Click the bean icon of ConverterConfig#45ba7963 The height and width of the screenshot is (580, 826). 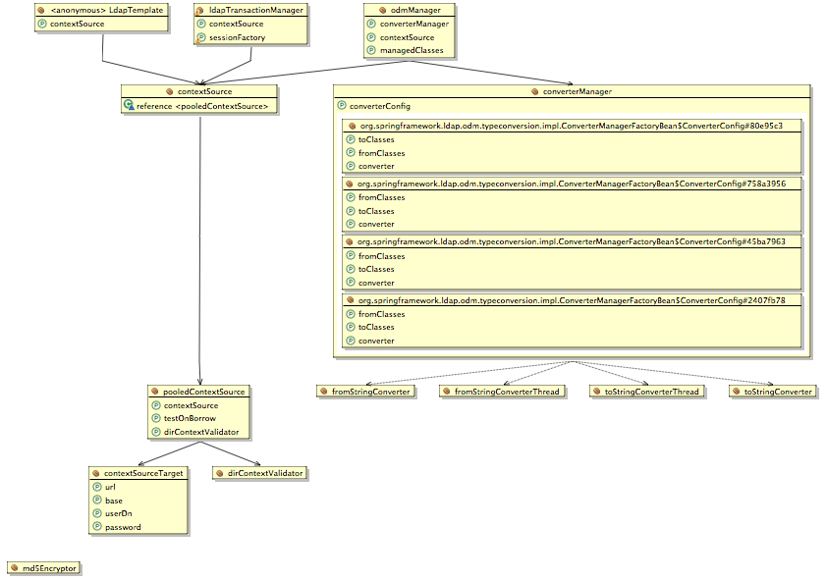(349, 242)
